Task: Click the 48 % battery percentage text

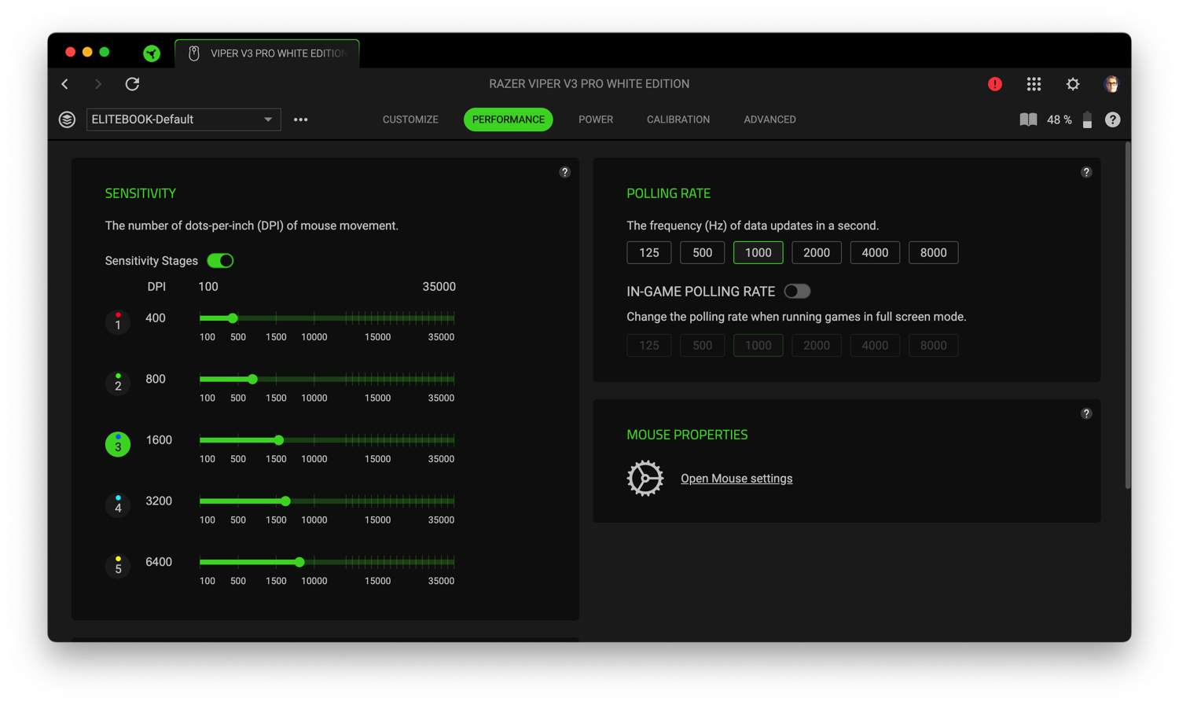Action: click(x=1060, y=119)
